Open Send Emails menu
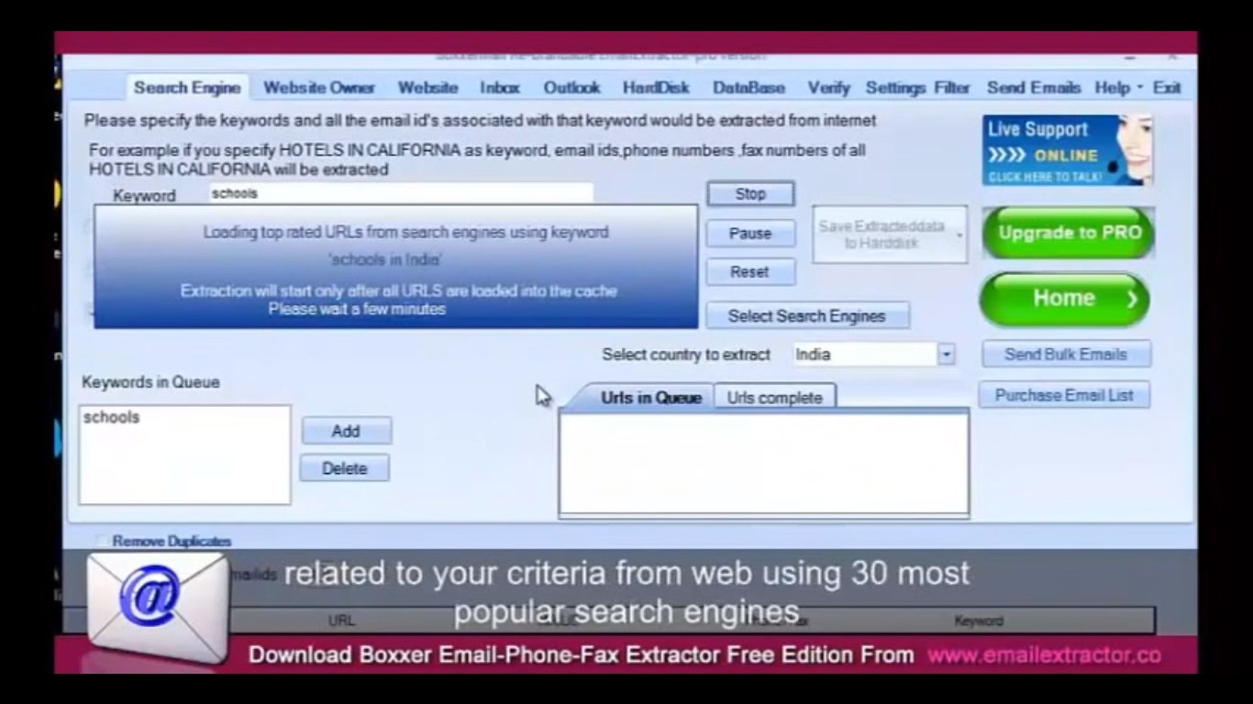Screen dimensions: 1253x704 click(x=1034, y=88)
